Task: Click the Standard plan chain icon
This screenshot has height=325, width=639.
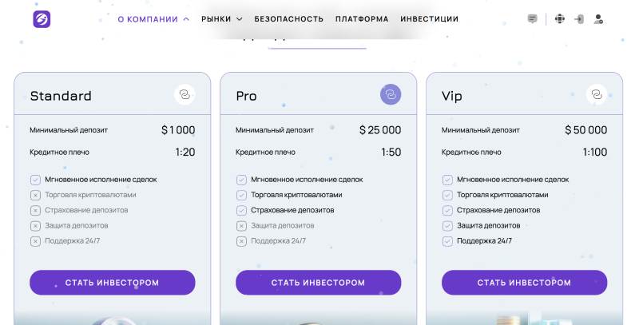Action: [185, 96]
